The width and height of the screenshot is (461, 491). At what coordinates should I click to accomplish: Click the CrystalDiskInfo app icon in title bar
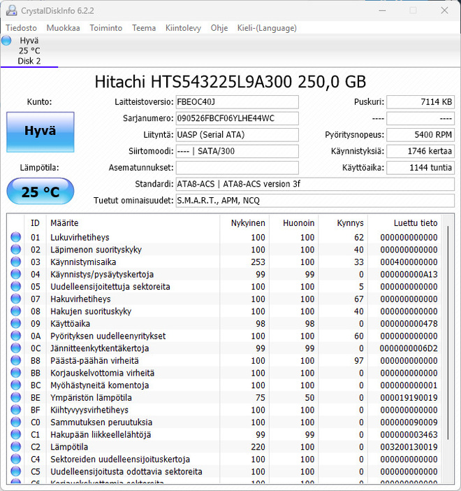coord(12,10)
